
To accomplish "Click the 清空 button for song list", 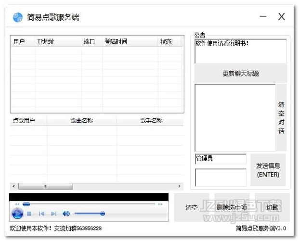I will [192, 207].
